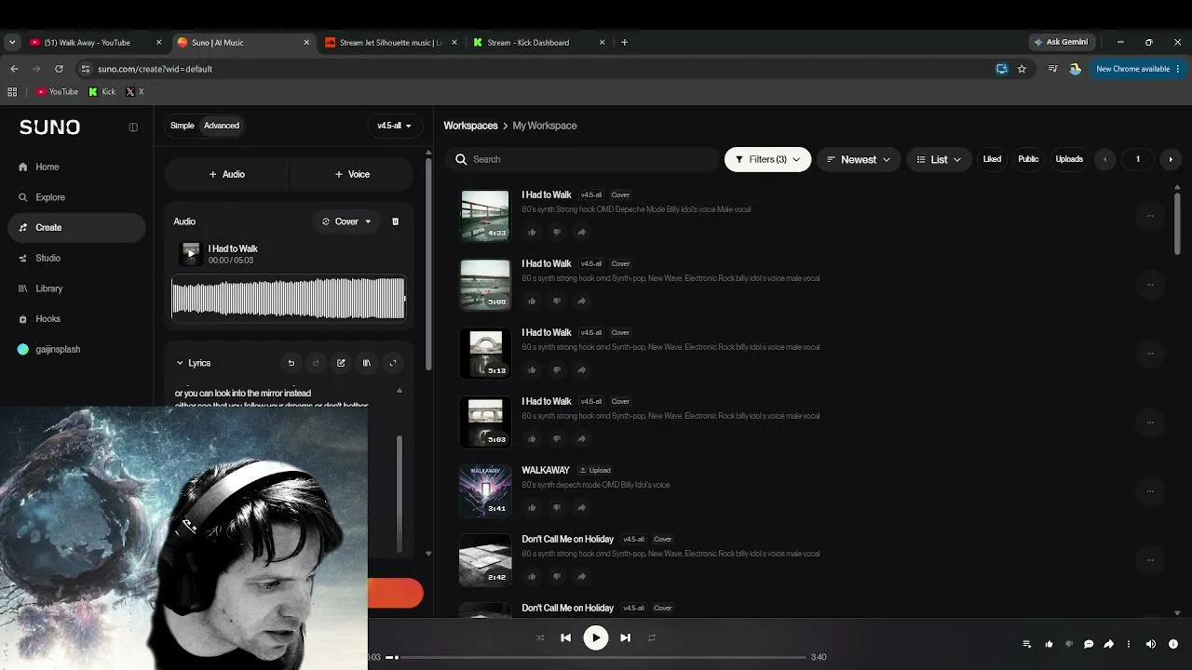Play the current track in player bar
This screenshot has width=1192, height=670.
coord(595,637)
